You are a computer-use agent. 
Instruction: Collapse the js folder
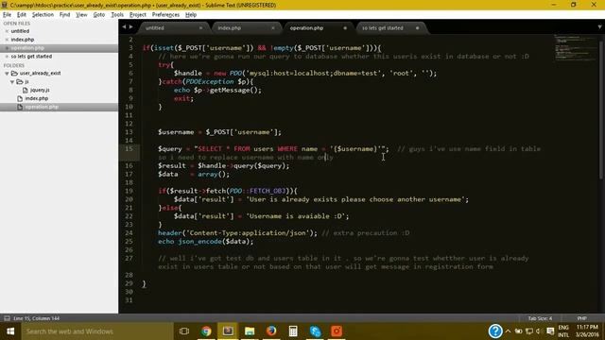[x=12, y=82]
